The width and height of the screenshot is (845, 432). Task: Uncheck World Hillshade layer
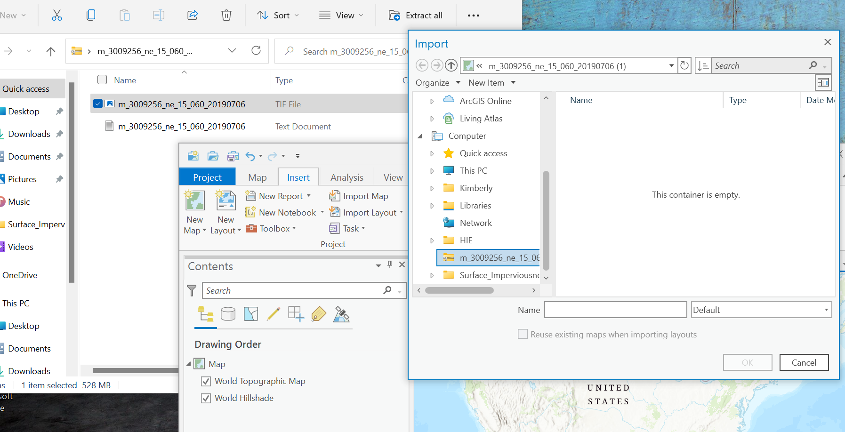tap(206, 398)
